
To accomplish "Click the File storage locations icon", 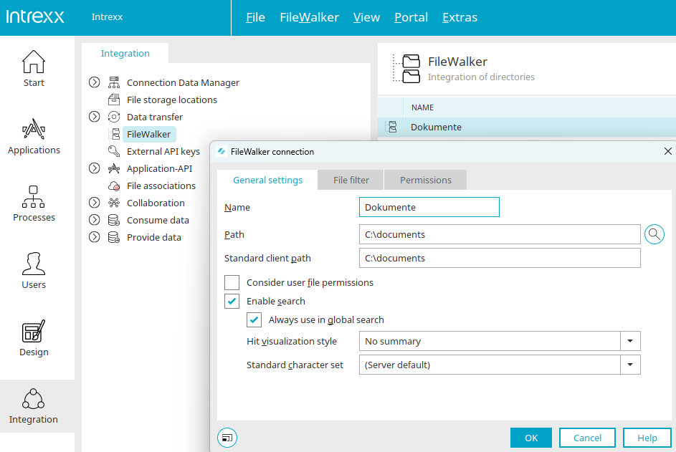I will pyautogui.click(x=114, y=100).
